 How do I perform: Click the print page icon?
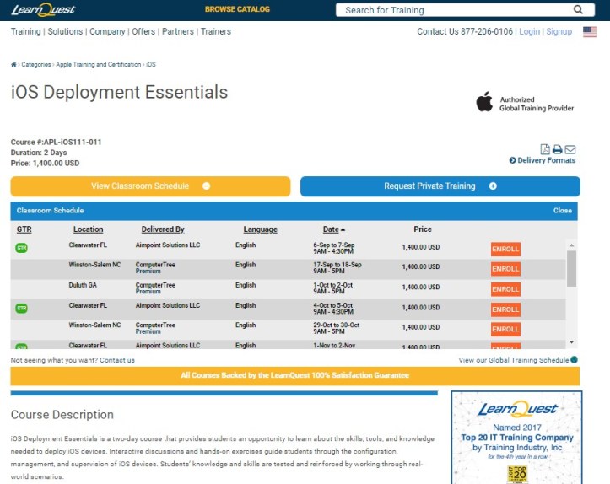(x=558, y=149)
